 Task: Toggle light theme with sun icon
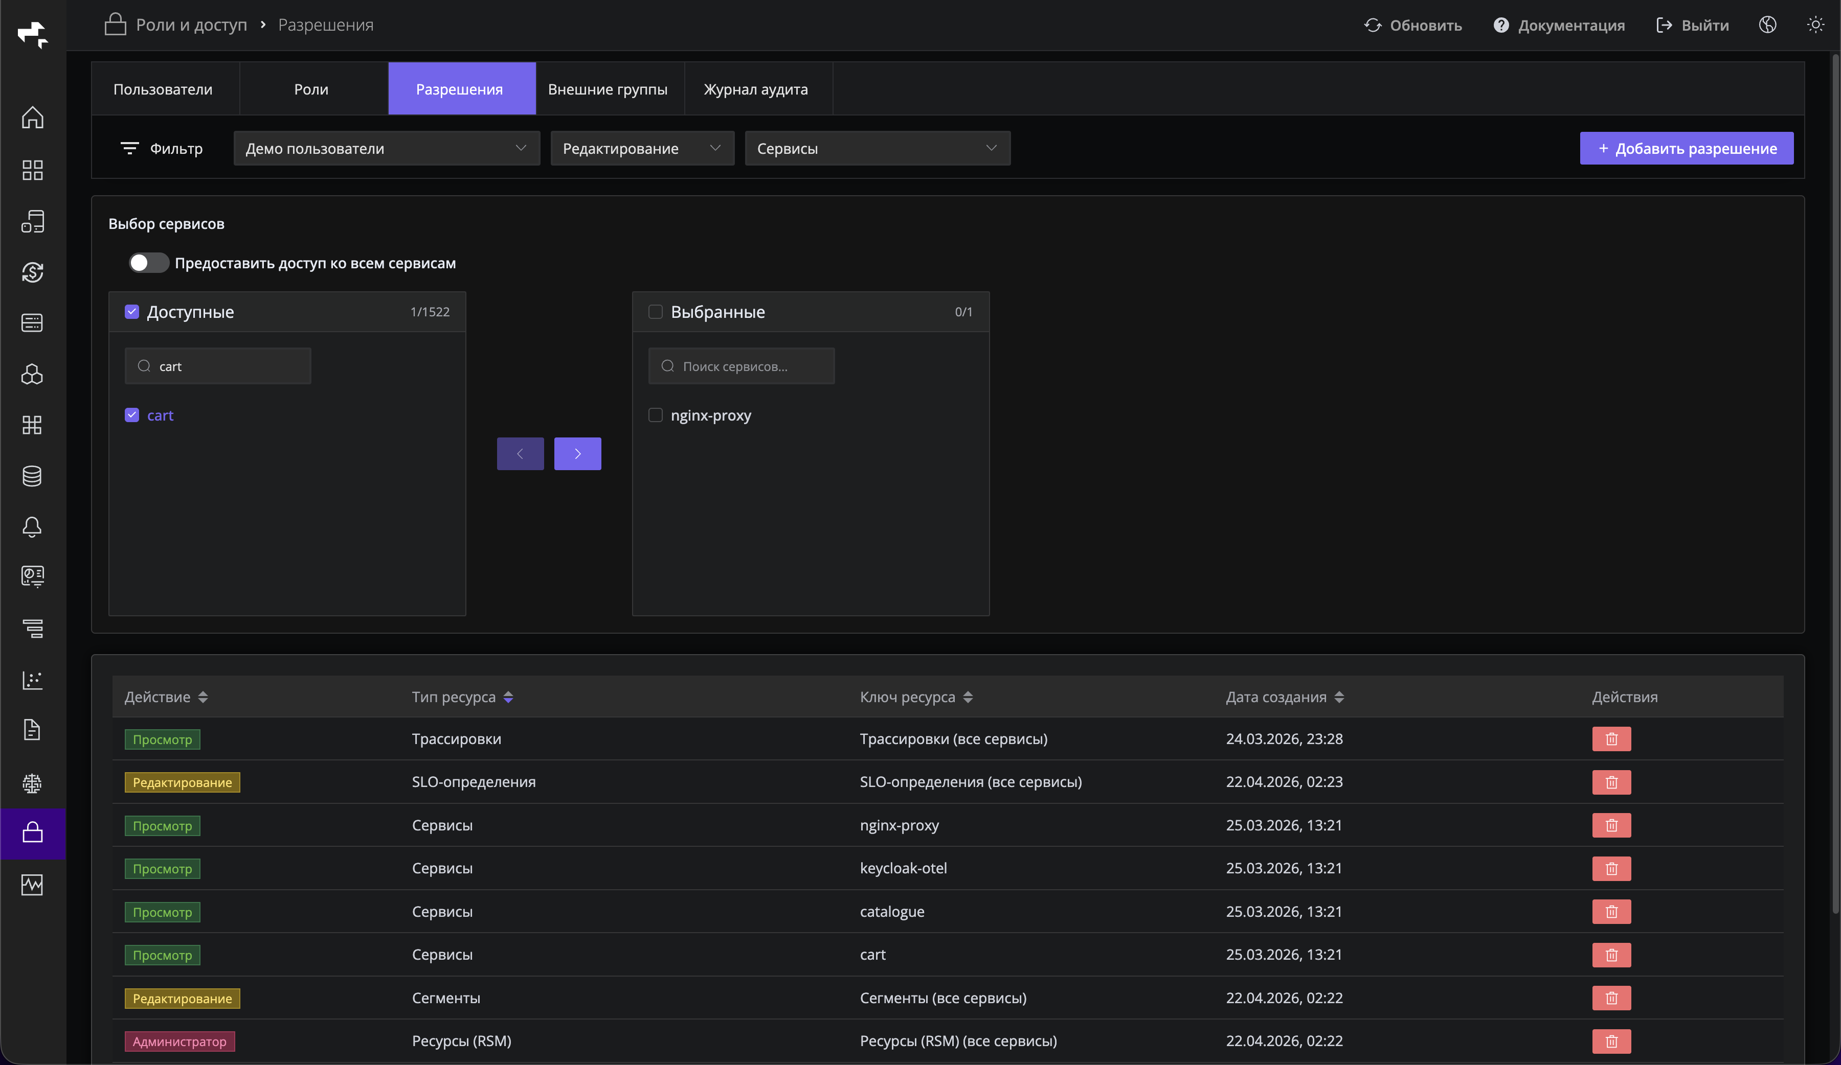1815,25
